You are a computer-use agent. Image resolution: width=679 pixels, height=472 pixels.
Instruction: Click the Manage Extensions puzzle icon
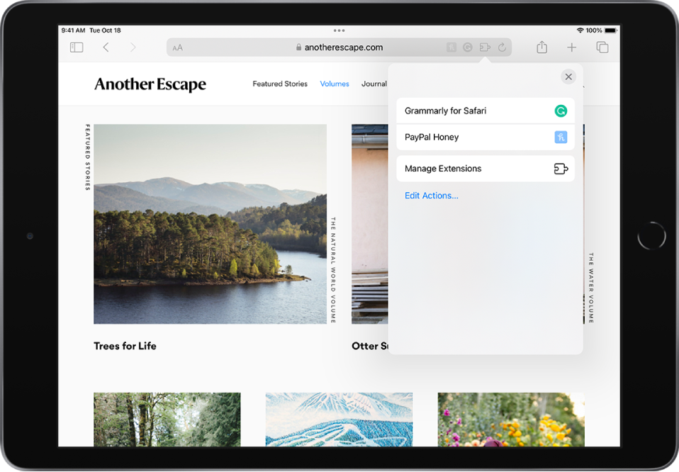[x=561, y=169]
